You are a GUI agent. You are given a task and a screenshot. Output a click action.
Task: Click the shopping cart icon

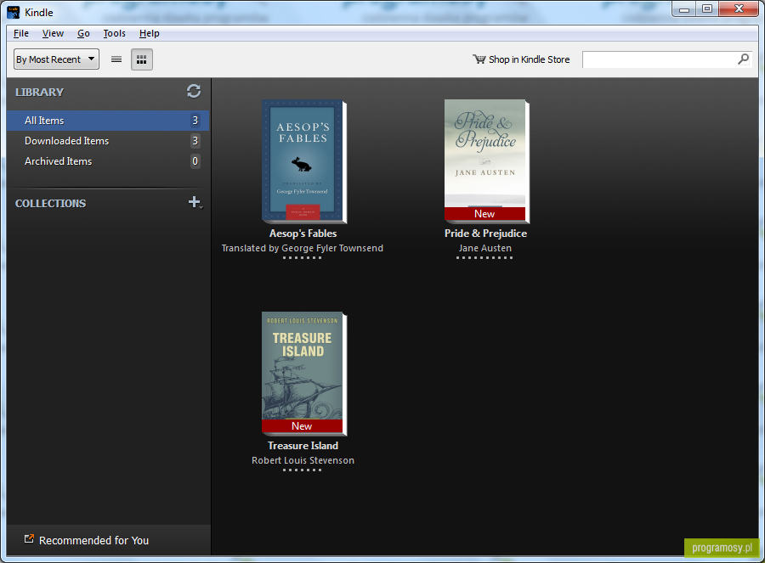pyautogui.click(x=479, y=59)
